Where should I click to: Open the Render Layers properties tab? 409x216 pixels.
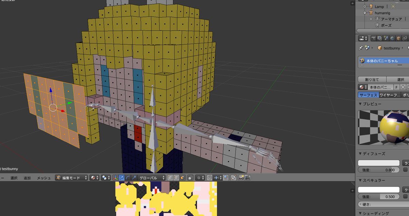(380, 38)
